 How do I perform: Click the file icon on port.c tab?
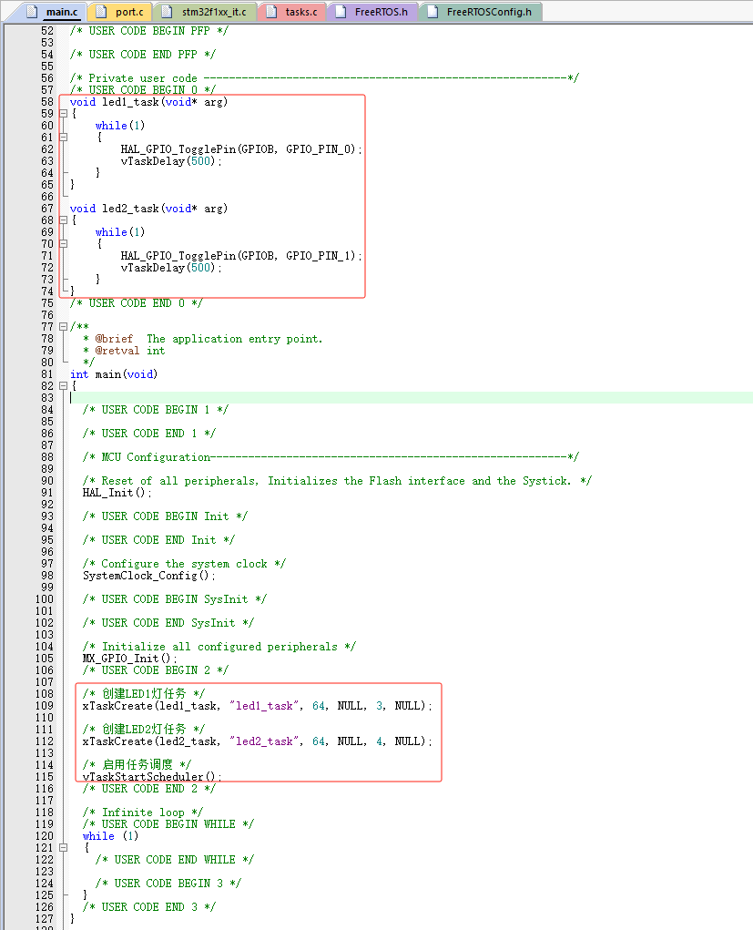tap(101, 12)
